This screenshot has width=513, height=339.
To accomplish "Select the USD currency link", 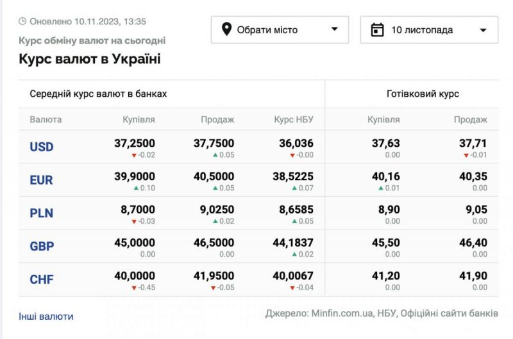I will click(x=42, y=147).
